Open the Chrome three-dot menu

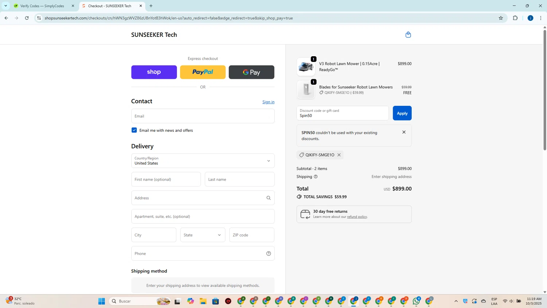[540, 18]
